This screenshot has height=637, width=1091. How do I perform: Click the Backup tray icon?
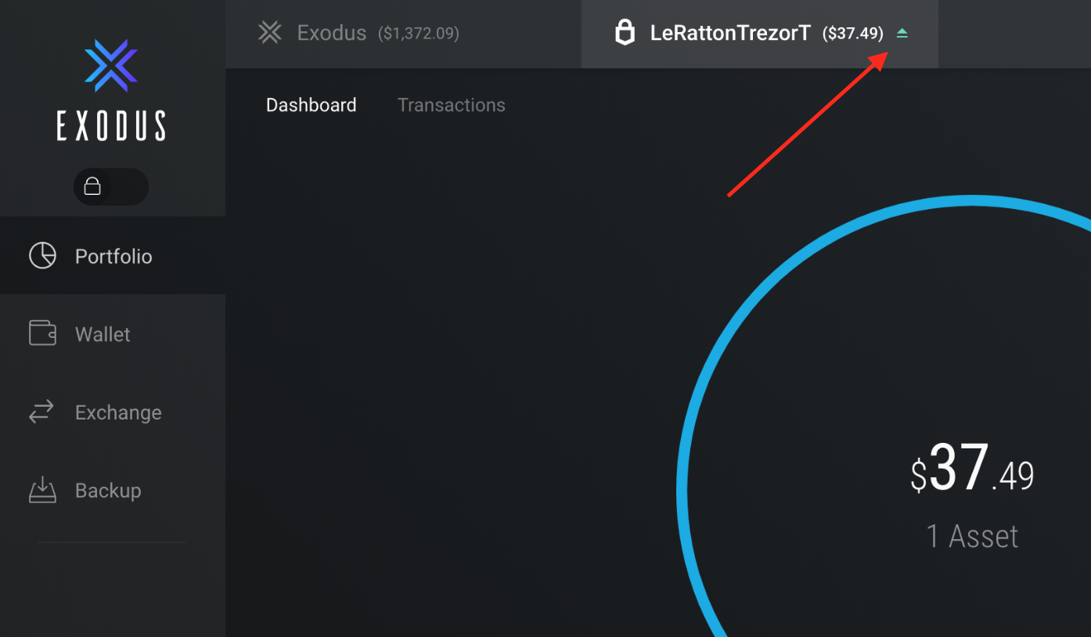point(42,490)
